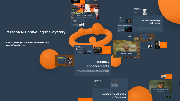Image resolution: width=180 pixels, height=101 pixels.
Task: Select the 'Reception and Critique' subtopic text
Action: [164, 94]
